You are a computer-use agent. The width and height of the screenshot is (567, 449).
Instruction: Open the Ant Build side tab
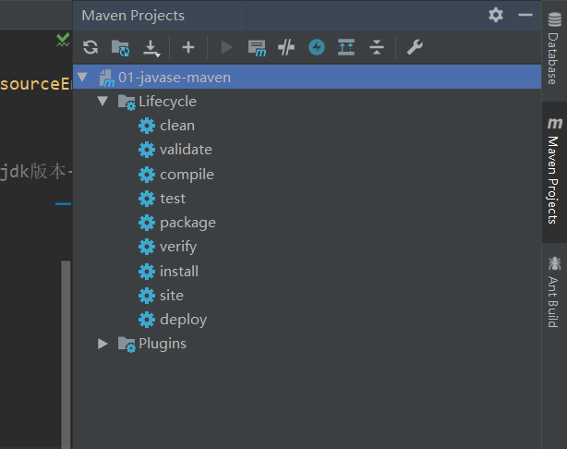coord(553,290)
